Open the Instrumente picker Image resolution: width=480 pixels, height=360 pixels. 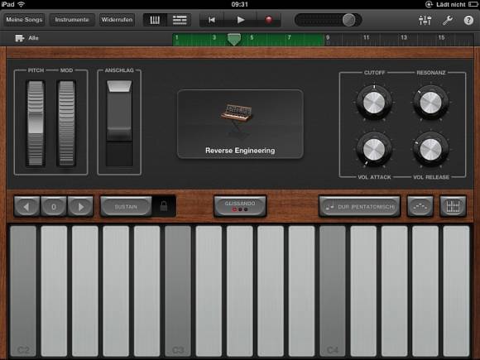(x=72, y=20)
